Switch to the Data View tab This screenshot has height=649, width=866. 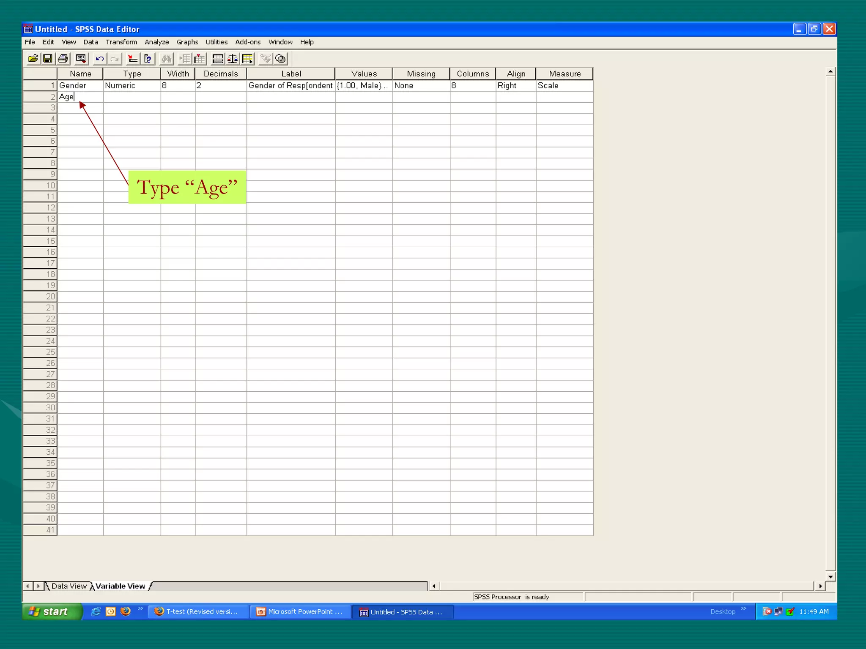coord(69,586)
